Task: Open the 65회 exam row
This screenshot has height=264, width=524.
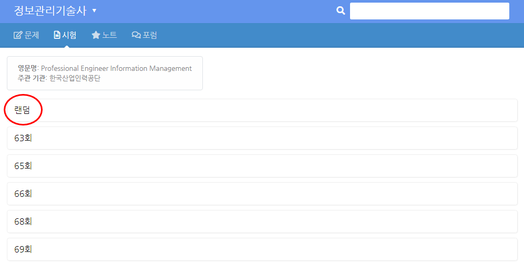Action: [262, 166]
